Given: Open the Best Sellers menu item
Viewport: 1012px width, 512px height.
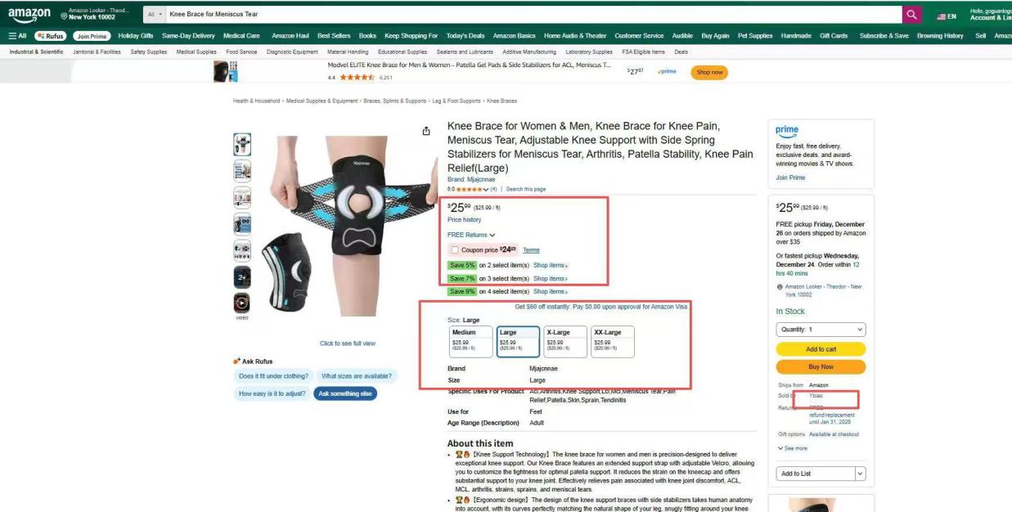Looking at the screenshot, I should coord(334,36).
